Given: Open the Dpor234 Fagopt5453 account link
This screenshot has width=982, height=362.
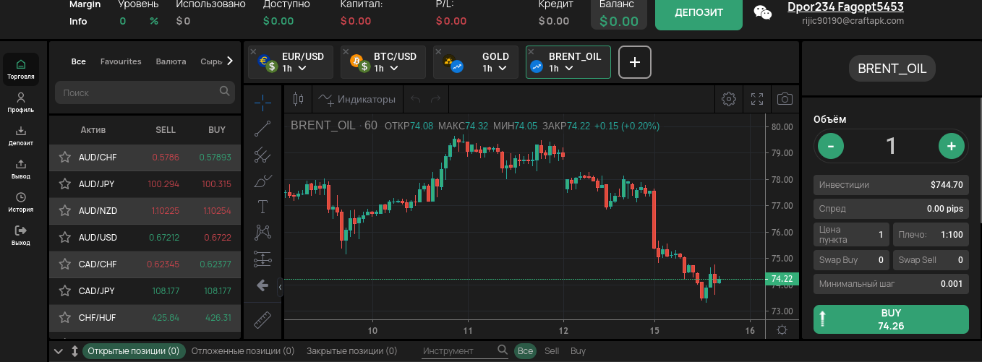Looking at the screenshot, I should coord(845,7).
